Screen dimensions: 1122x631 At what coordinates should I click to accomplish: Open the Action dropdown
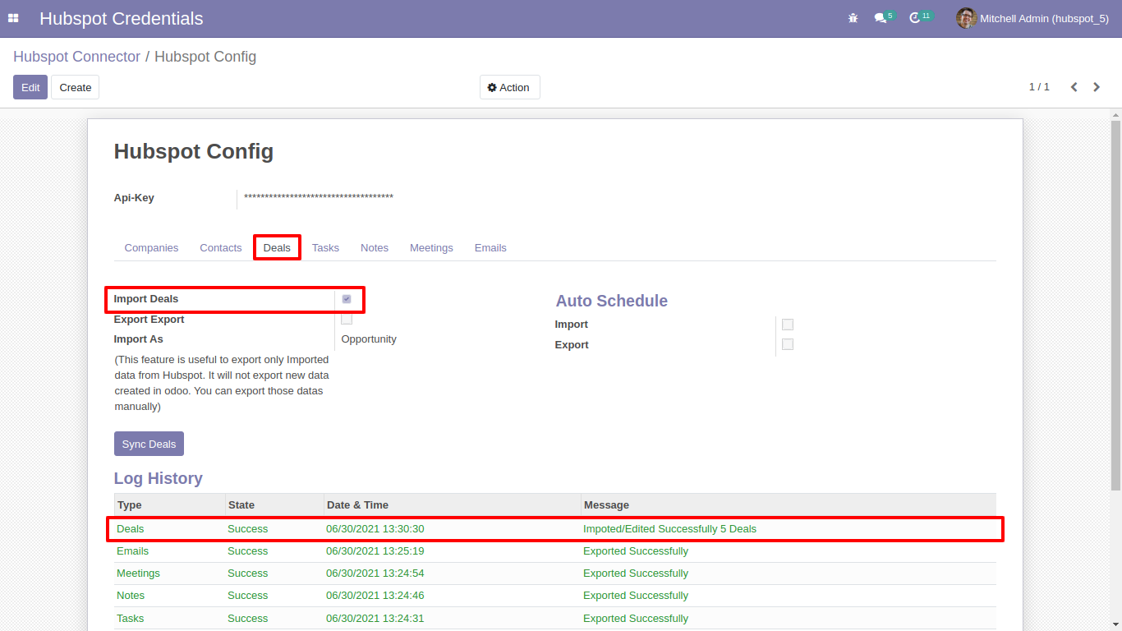point(509,87)
